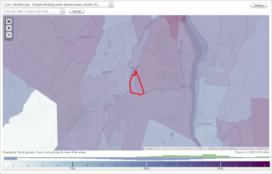
Task: Open the Alcohol use data combo box
Action: click(58, 5)
